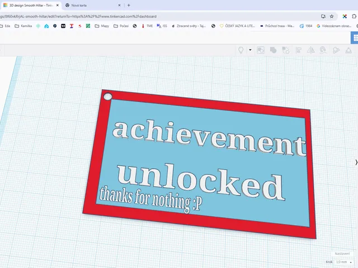358x268 pixels.
Task: Open the globe bookmark before TME
Action: pos(135,26)
